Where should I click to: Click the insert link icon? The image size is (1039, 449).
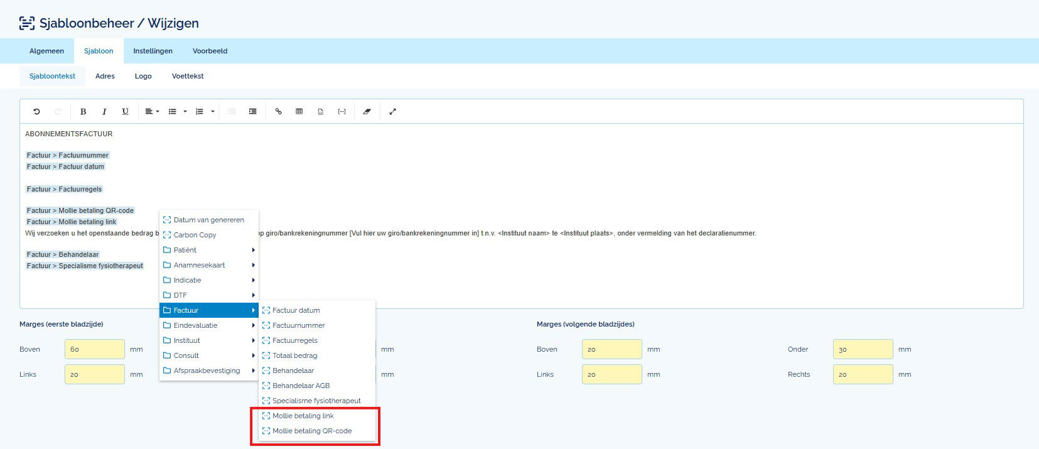pos(278,112)
